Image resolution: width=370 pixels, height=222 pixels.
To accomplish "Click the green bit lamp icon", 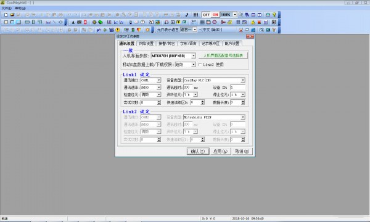I will (x=101, y=22).
